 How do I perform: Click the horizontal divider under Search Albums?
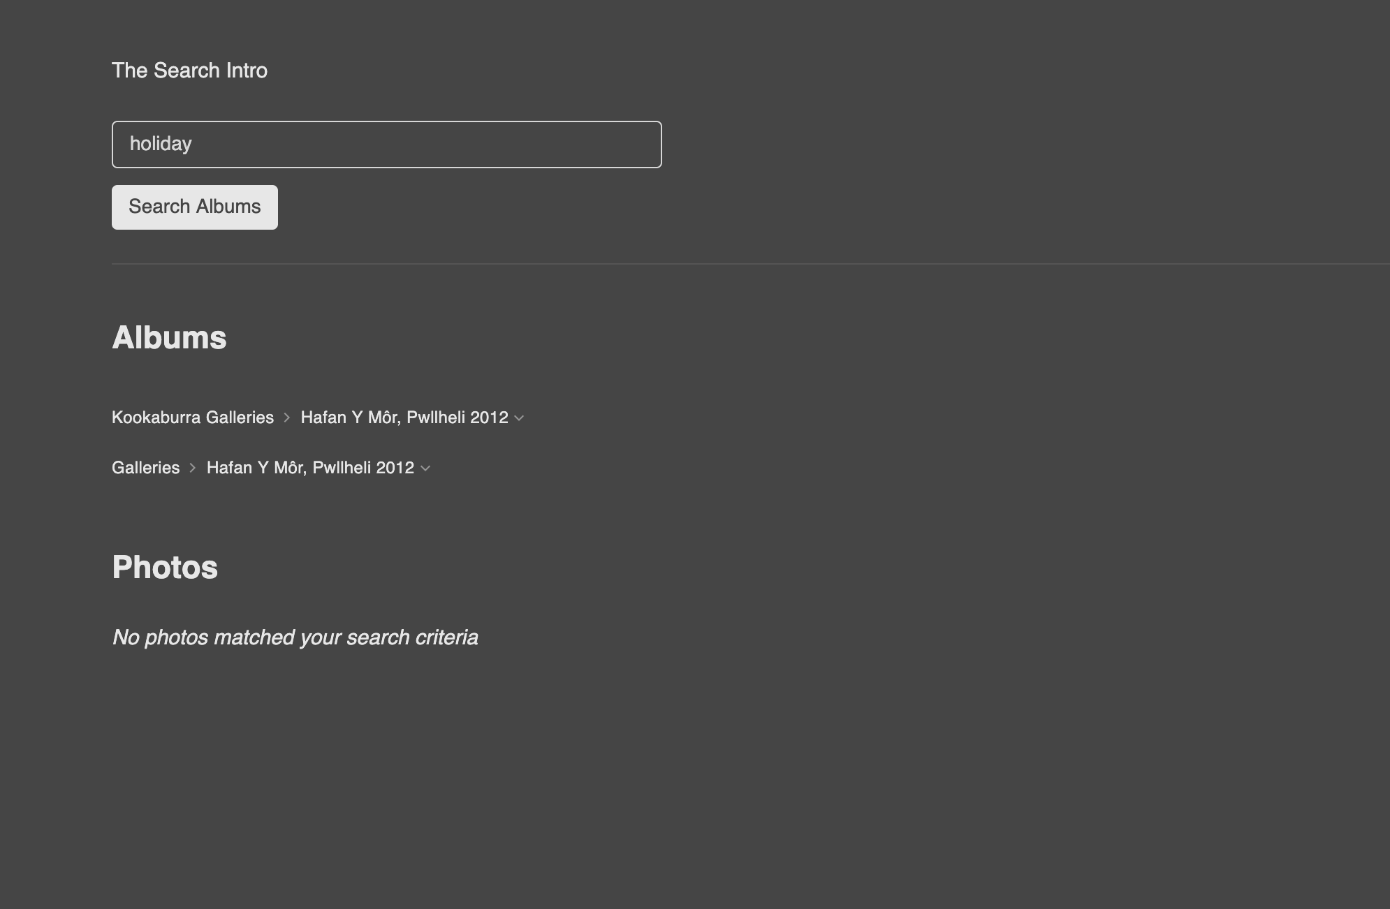tap(751, 264)
